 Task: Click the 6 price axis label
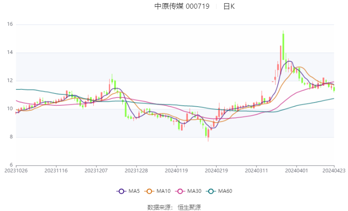coord(11,165)
